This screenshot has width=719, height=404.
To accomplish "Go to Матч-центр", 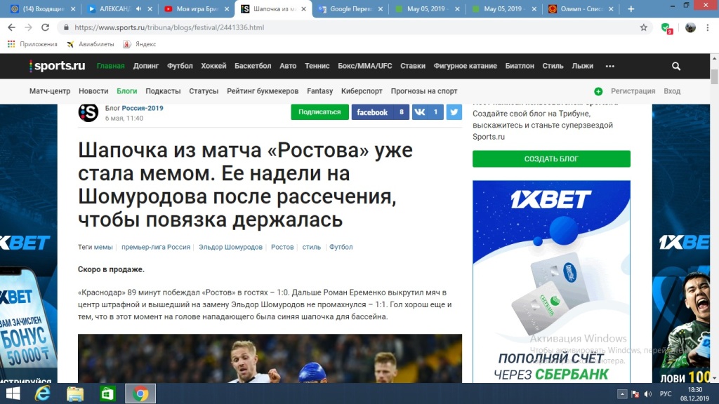I will click(x=50, y=91).
